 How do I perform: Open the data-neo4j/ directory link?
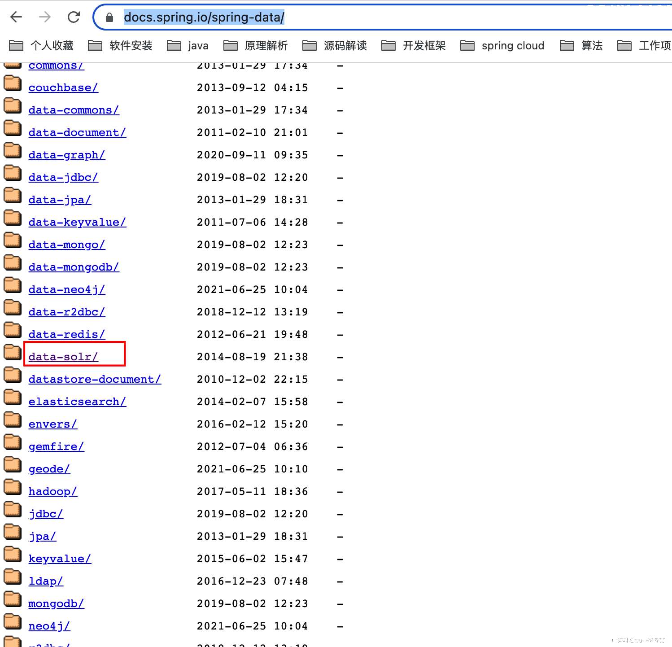click(x=67, y=289)
